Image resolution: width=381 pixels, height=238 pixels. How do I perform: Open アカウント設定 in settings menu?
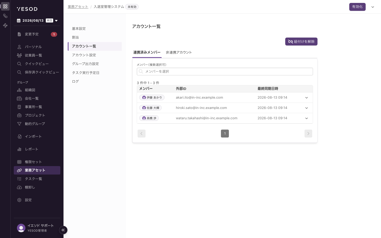[95, 55]
